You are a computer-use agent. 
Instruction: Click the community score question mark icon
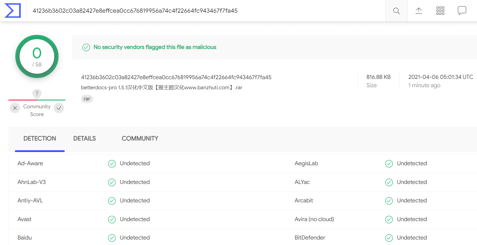pyautogui.click(x=37, y=93)
